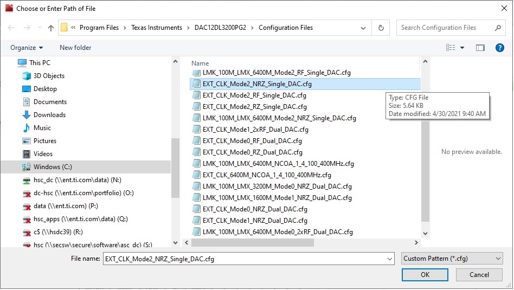Click the Cancel button

pos(479,275)
